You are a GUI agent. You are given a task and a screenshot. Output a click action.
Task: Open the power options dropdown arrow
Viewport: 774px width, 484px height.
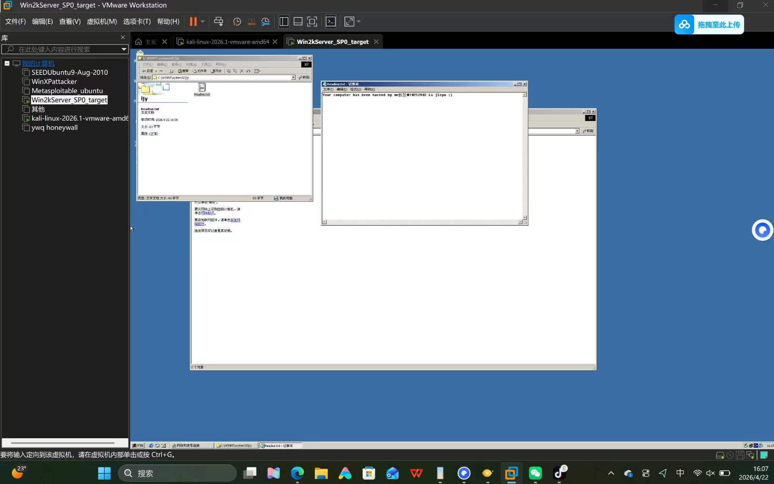tap(203, 22)
